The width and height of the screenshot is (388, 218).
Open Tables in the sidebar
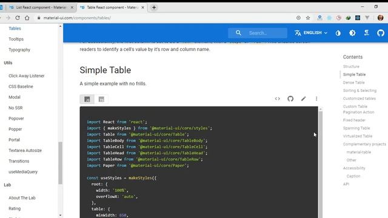click(x=15, y=28)
